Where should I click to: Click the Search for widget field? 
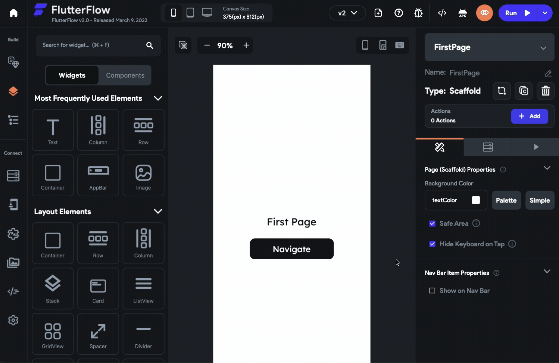[98, 46]
